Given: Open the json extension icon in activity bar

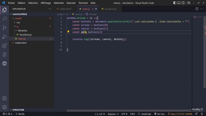Looking at the screenshot, I should (x=4, y=63).
